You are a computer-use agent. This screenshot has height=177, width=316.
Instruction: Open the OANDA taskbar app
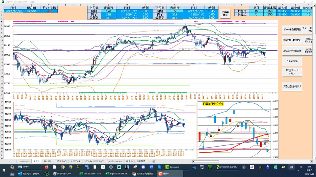tap(227, 167)
